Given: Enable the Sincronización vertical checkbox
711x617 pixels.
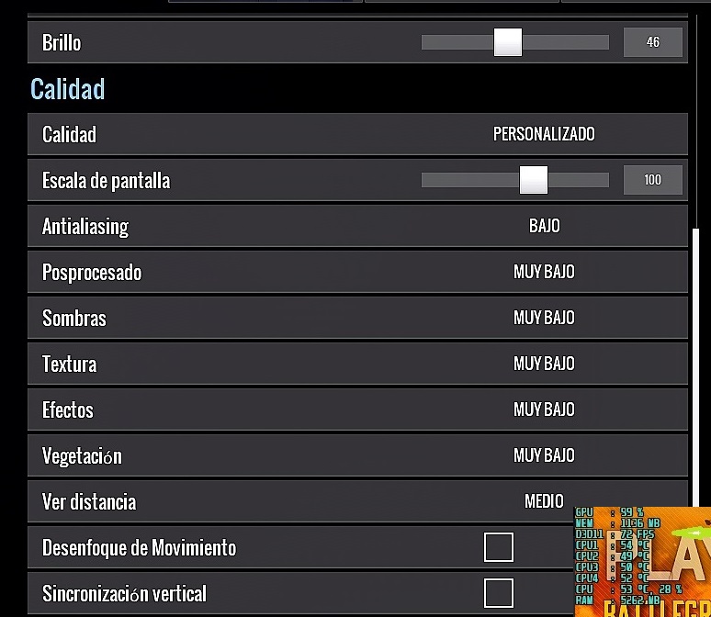Looking at the screenshot, I should tap(499, 593).
